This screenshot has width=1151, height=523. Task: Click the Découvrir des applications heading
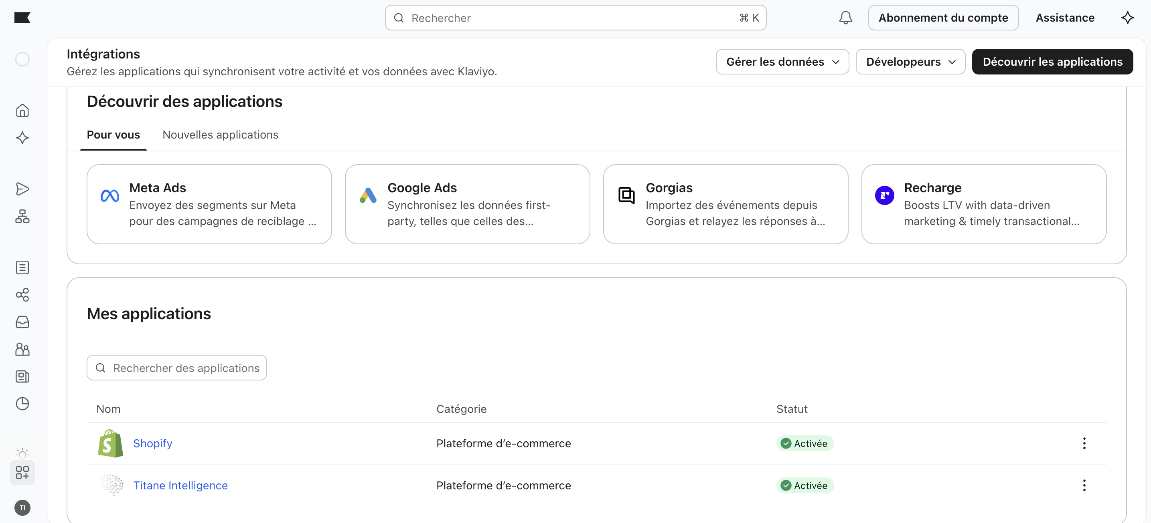tap(184, 101)
